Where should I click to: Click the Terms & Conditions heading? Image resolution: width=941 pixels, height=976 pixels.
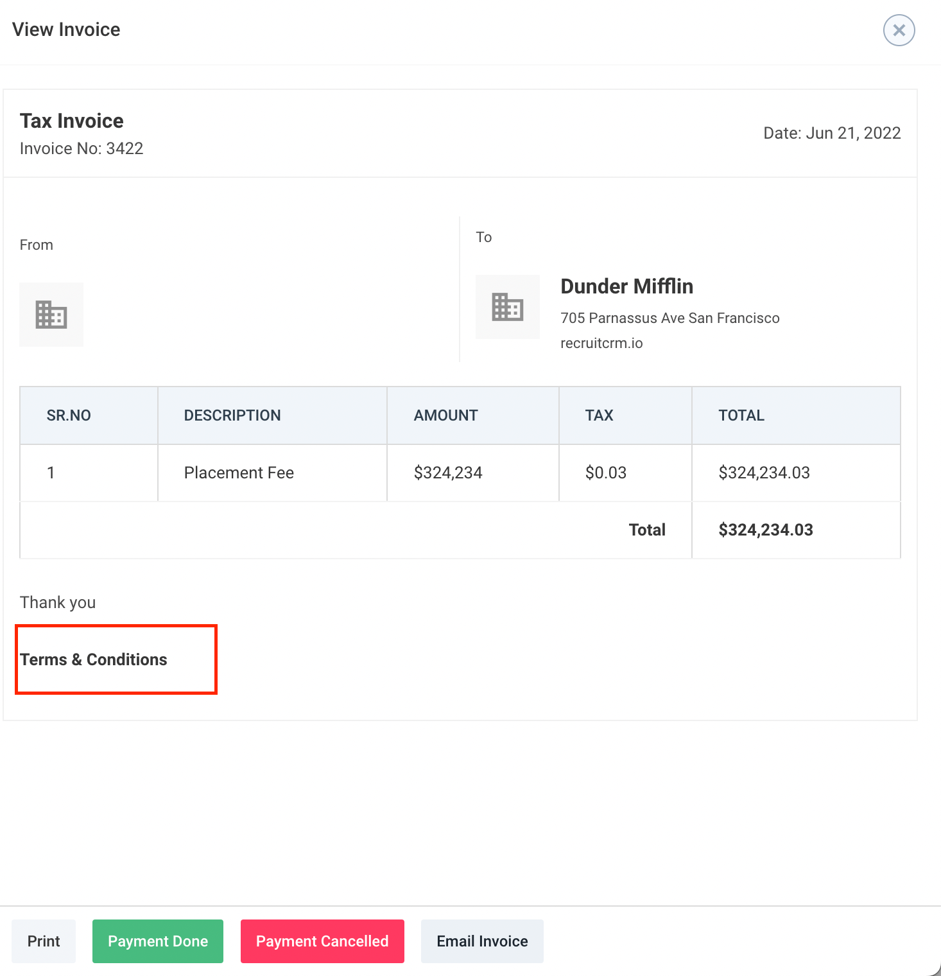[94, 659]
